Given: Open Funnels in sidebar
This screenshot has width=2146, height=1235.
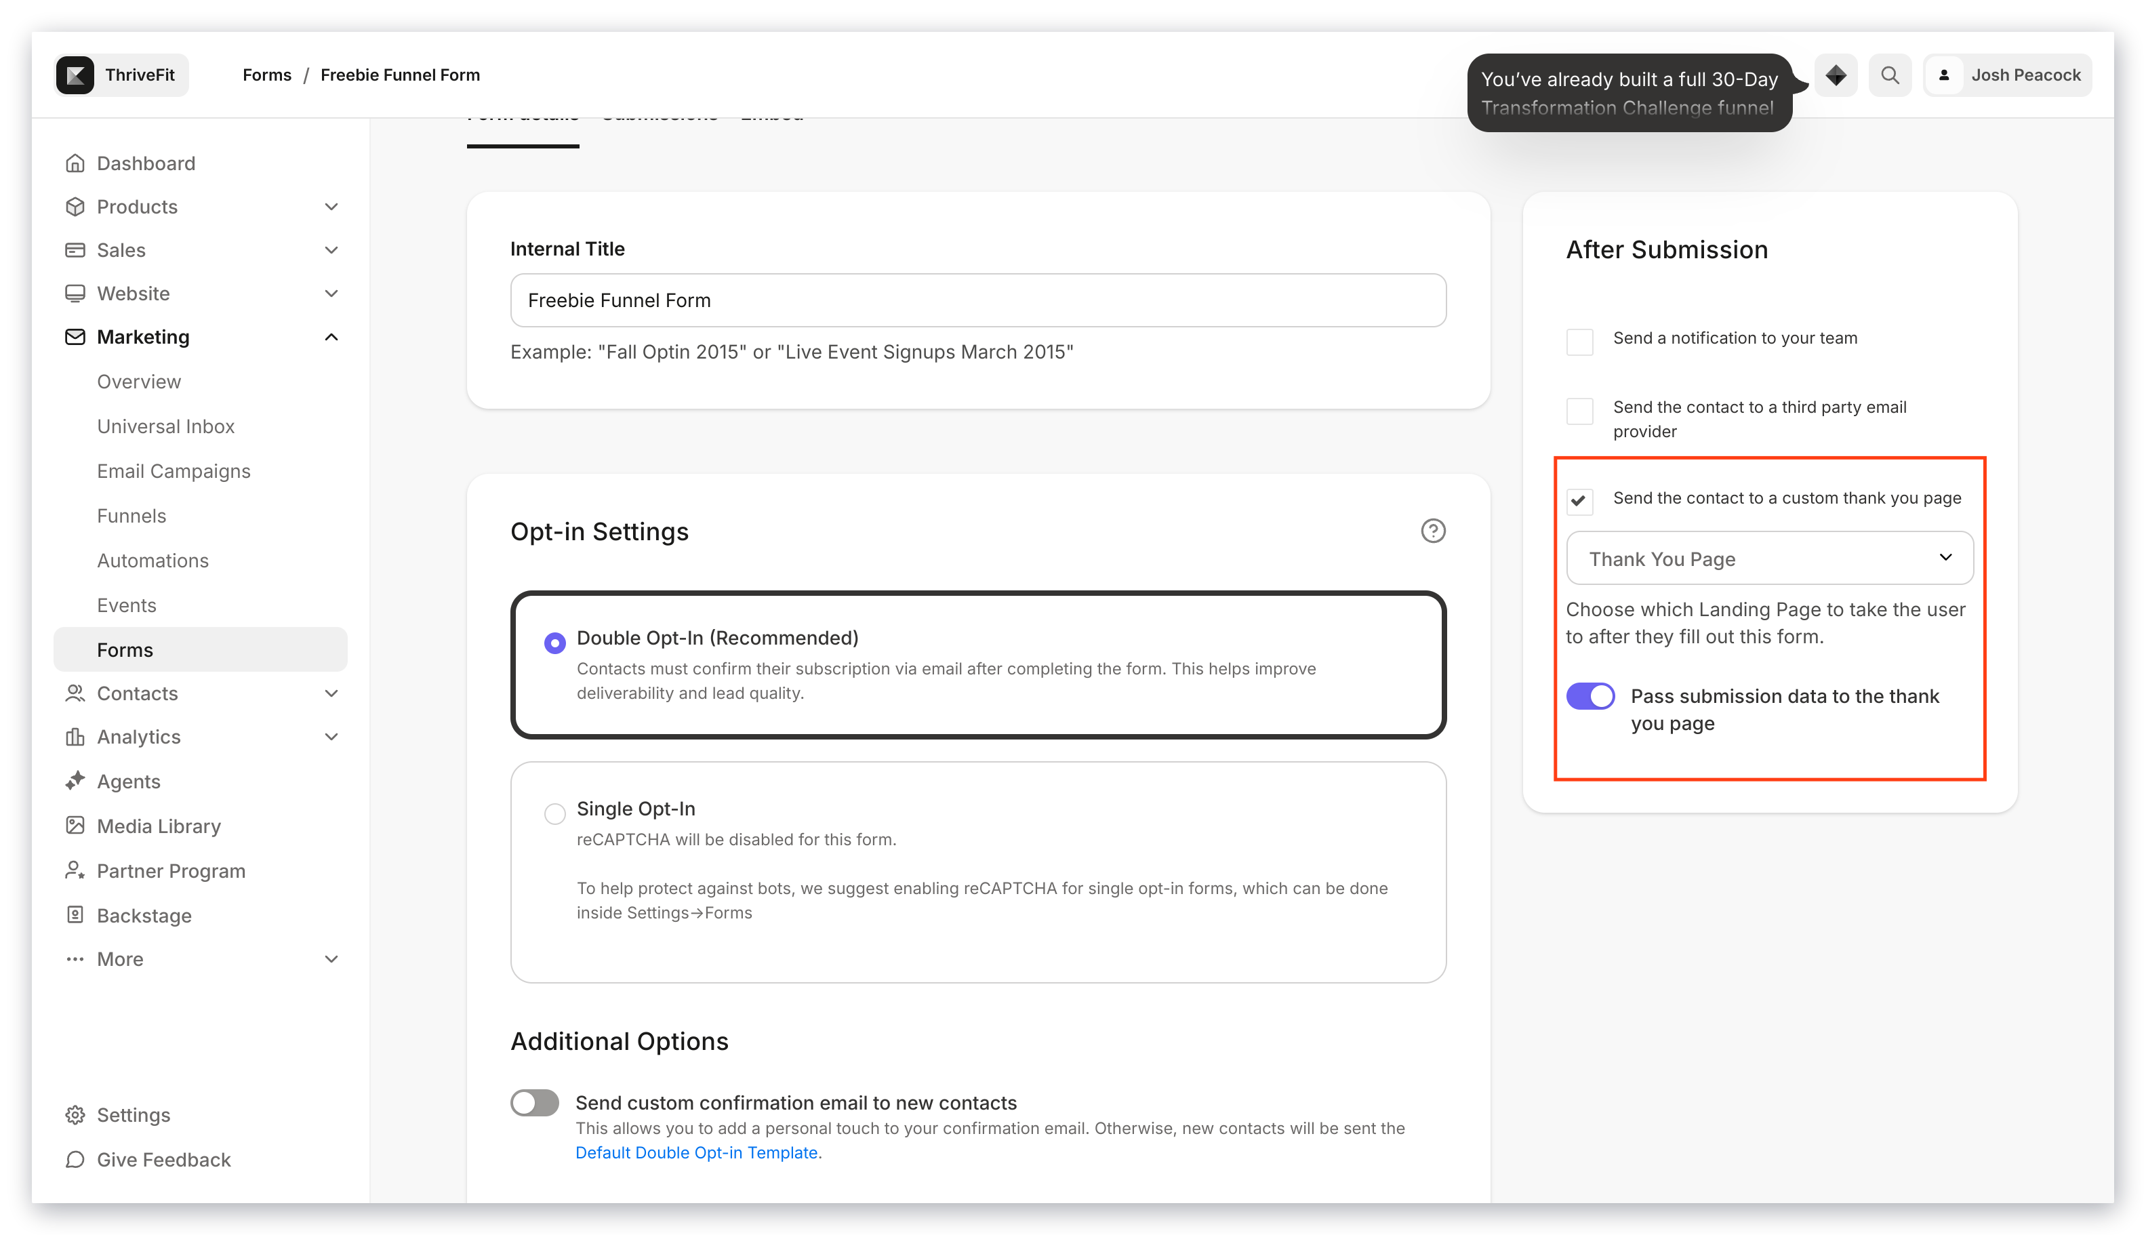Looking at the screenshot, I should (131, 516).
